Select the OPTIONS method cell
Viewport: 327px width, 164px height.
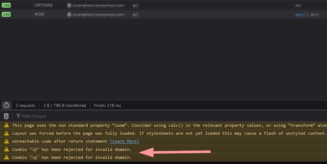(44, 5)
